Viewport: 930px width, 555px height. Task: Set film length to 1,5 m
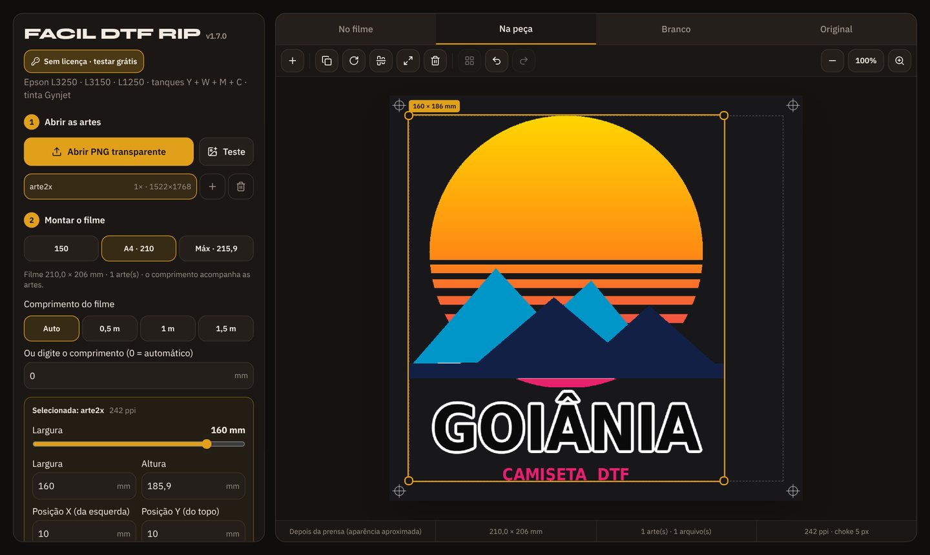point(226,328)
